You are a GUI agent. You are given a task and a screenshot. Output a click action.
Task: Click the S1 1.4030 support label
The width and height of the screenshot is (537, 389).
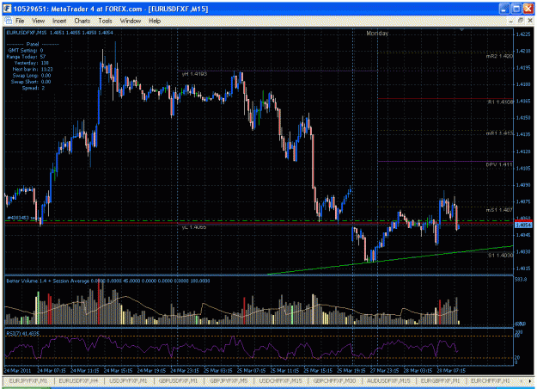(x=500, y=256)
